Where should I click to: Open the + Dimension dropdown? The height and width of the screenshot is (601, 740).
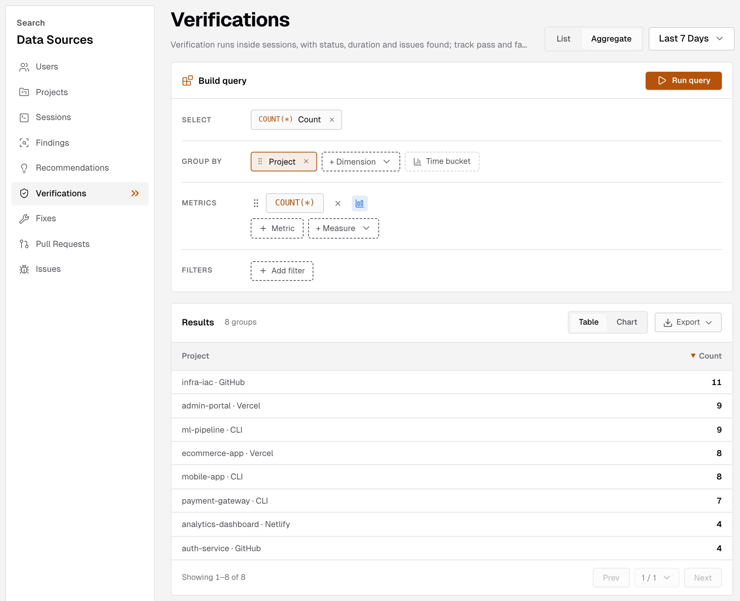click(x=361, y=162)
